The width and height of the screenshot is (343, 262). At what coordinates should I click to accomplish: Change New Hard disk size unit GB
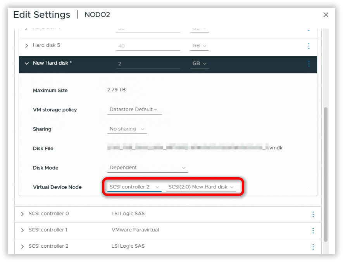(199, 63)
